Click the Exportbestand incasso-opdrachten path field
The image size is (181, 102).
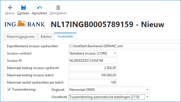point(124,46)
